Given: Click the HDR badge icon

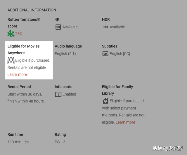Looking at the screenshot, I should (x=105, y=27).
